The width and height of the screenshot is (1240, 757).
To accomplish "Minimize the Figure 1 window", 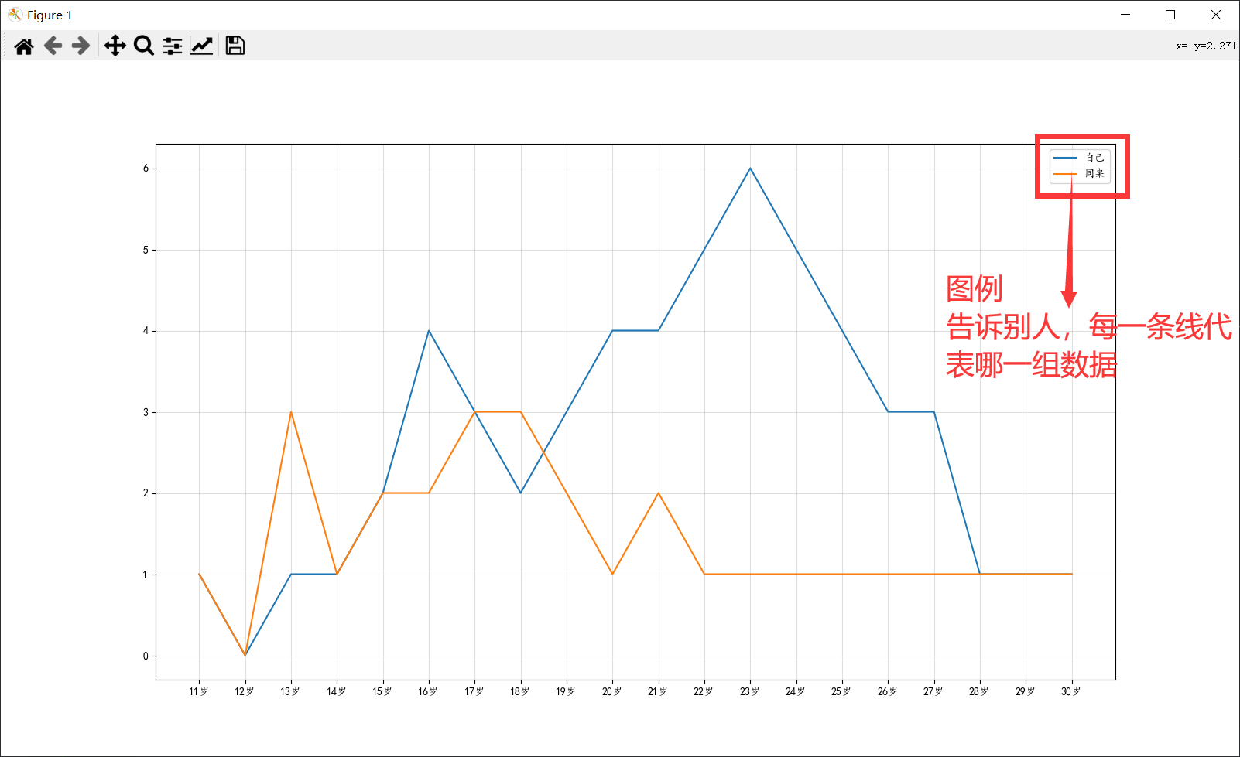I will tap(1125, 15).
